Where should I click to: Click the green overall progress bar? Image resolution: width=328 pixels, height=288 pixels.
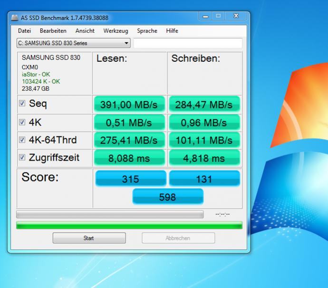(x=129, y=225)
